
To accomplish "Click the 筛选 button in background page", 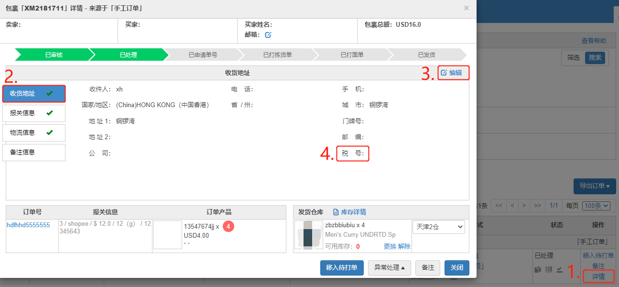I will [573, 57].
